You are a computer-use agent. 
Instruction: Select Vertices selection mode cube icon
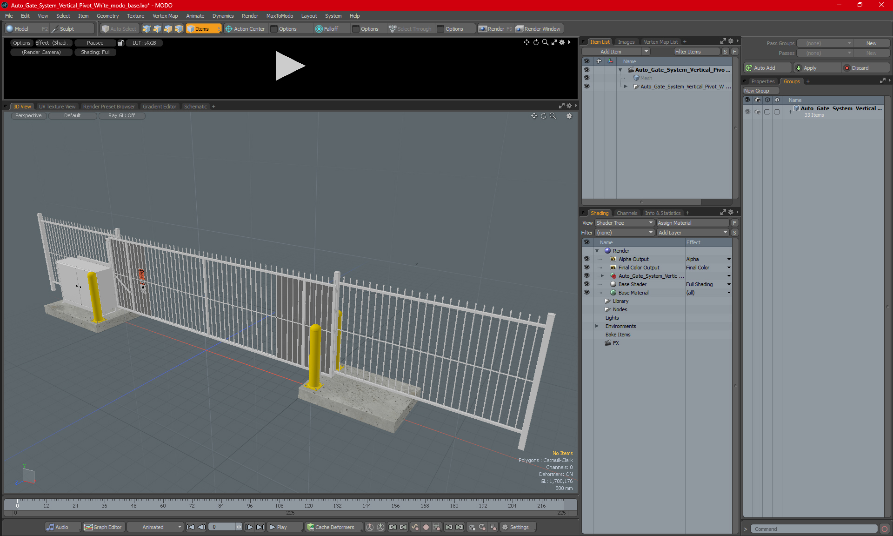point(147,29)
